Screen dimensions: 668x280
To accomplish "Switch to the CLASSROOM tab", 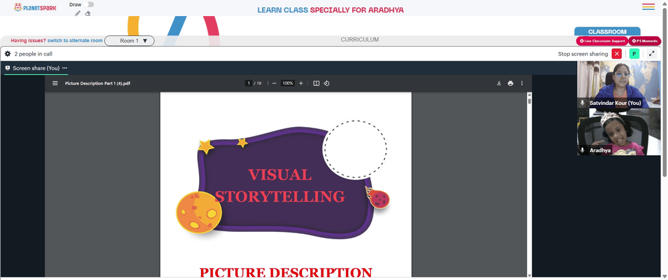I will point(607,31).
